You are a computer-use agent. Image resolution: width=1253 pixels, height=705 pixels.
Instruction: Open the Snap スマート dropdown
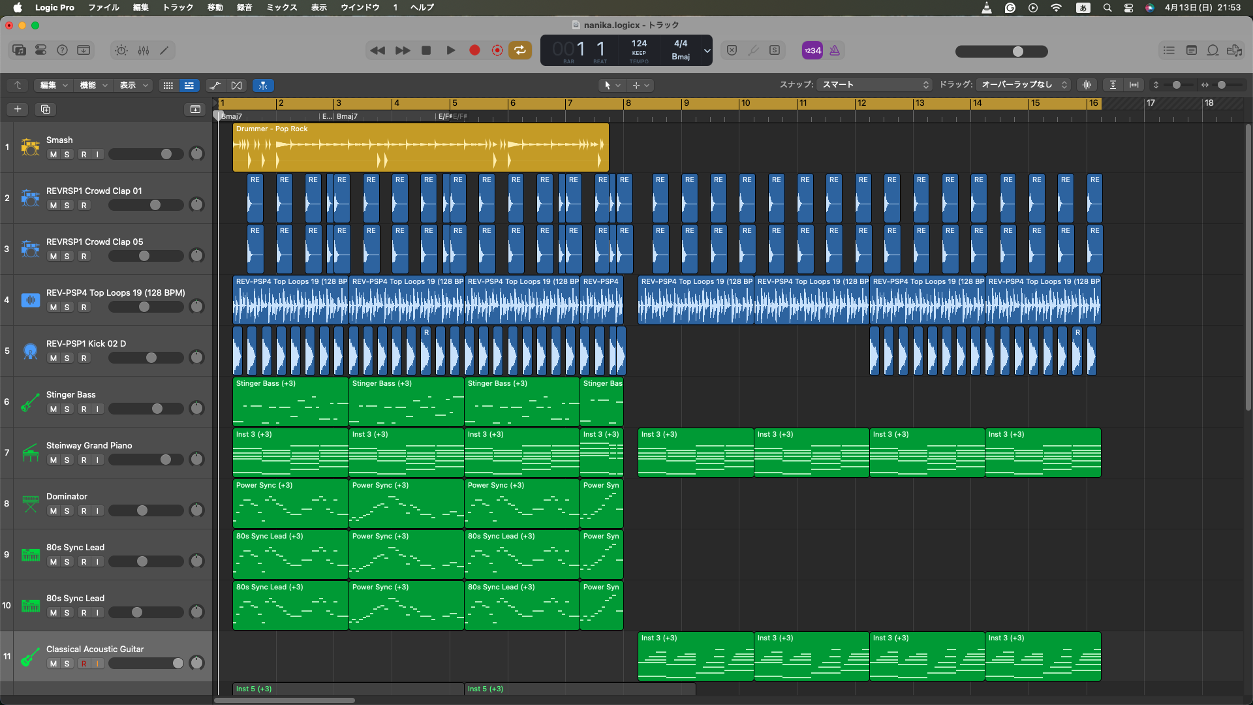click(874, 85)
